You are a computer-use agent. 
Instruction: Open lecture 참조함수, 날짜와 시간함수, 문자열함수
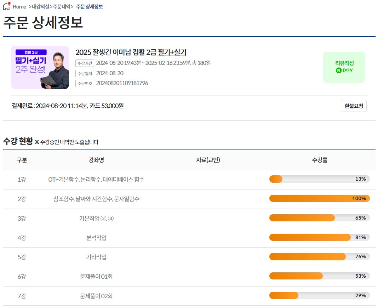(x=96, y=199)
